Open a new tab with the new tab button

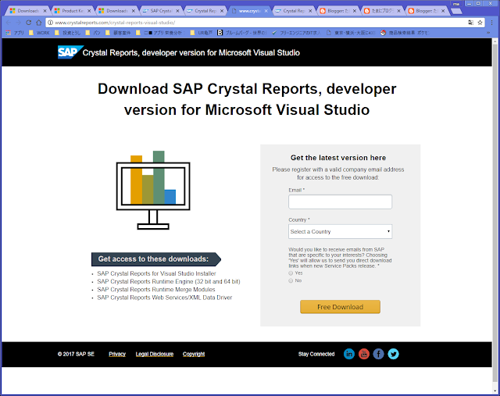point(456,11)
